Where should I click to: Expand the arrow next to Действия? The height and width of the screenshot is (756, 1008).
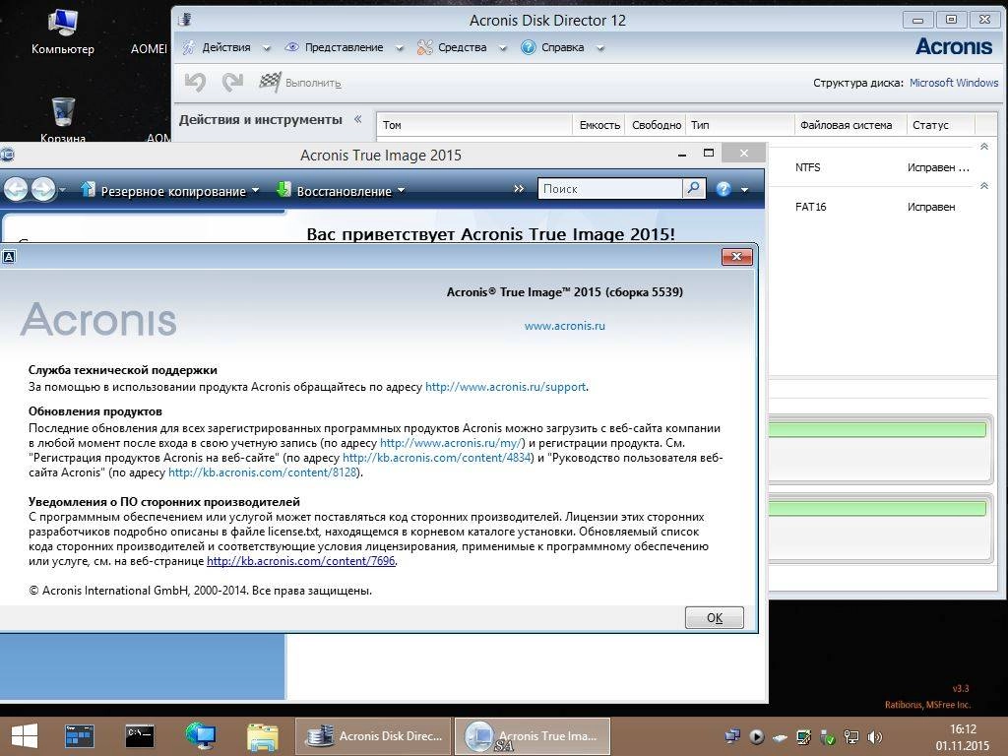pos(266,48)
